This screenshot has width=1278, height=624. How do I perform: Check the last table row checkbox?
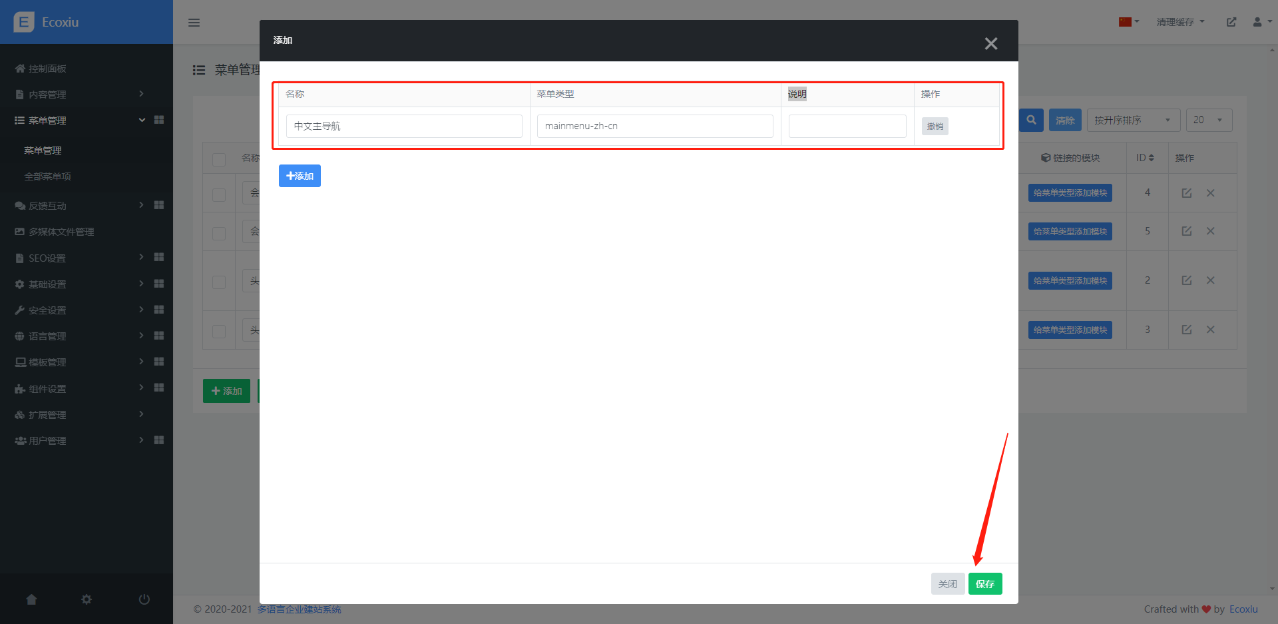(x=219, y=331)
